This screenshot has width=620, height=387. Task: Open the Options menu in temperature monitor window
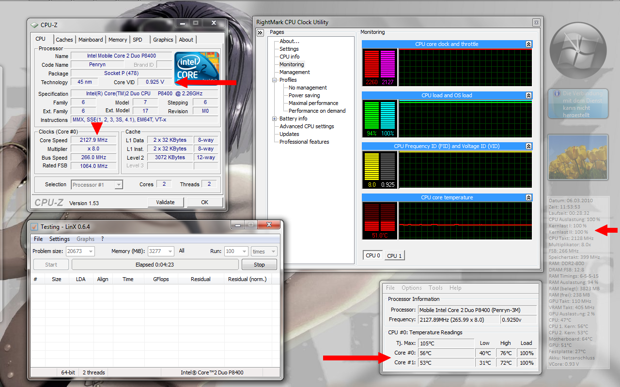[x=412, y=288]
